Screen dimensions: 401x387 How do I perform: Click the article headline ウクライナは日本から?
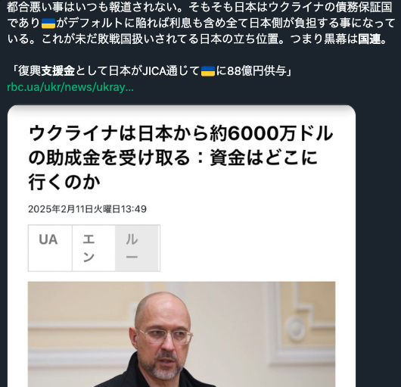click(x=181, y=158)
